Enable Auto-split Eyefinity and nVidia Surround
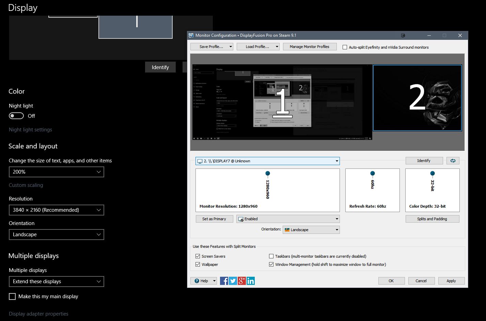This screenshot has height=321, width=486. click(x=345, y=47)
